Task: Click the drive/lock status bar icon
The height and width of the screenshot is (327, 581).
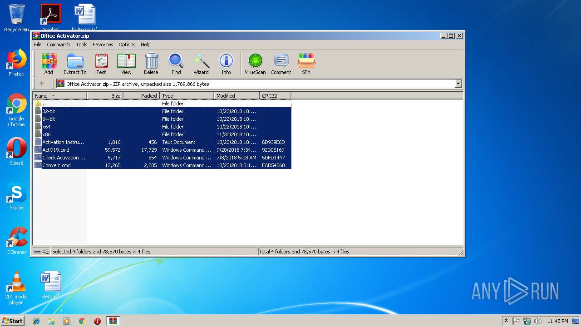Action: click(41, 252)
